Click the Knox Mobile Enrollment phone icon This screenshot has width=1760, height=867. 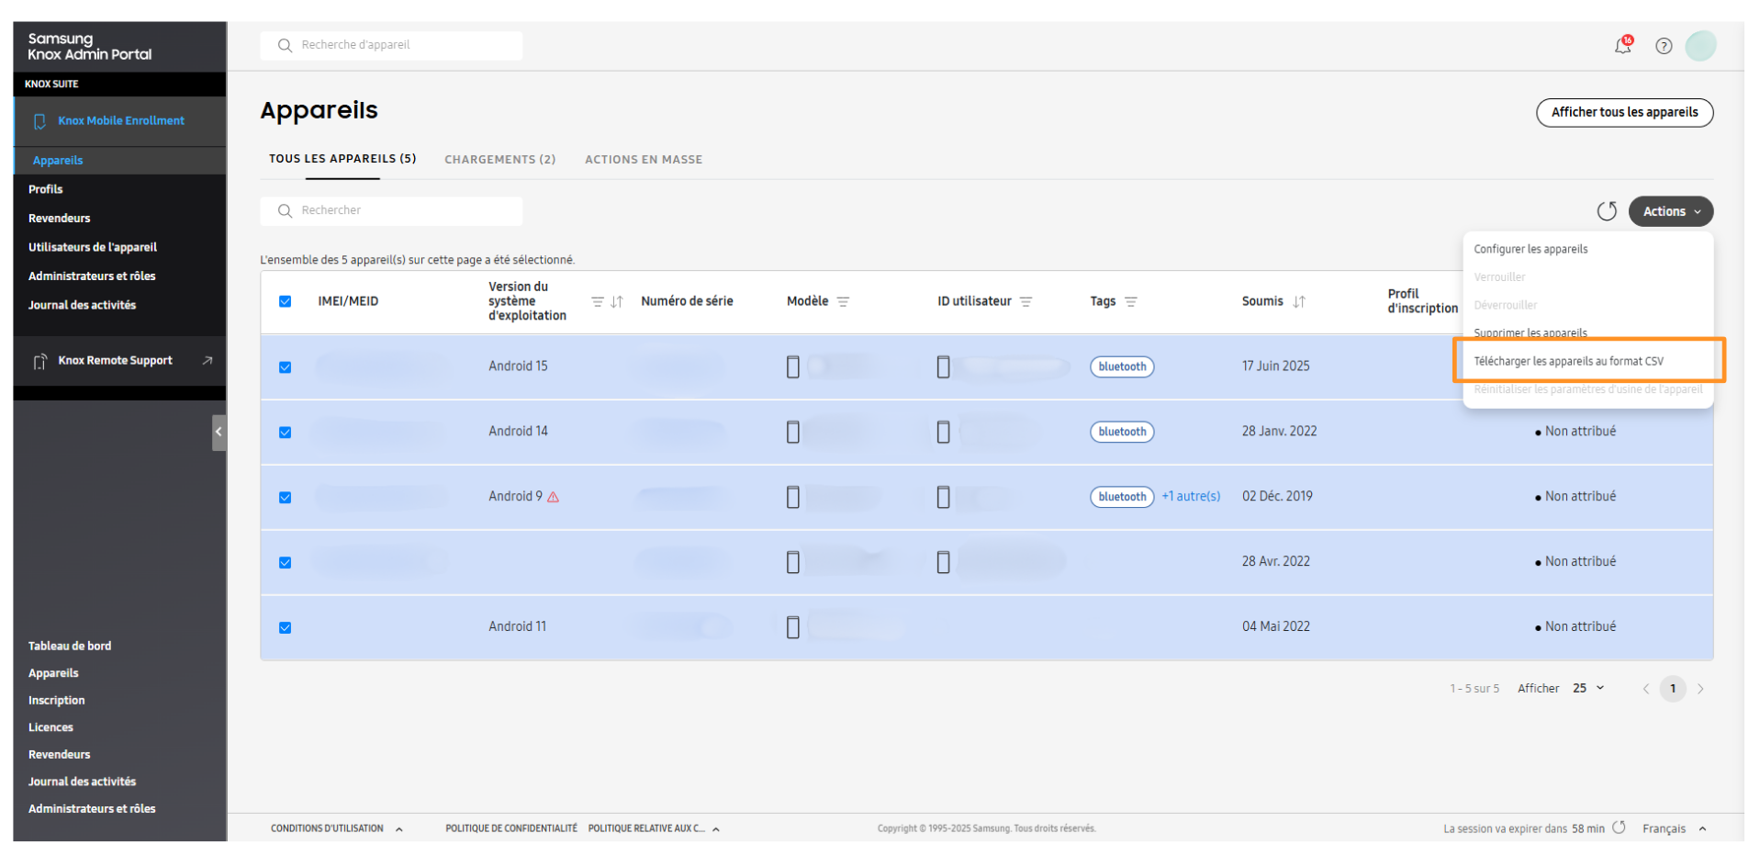(x=39, y=121)
